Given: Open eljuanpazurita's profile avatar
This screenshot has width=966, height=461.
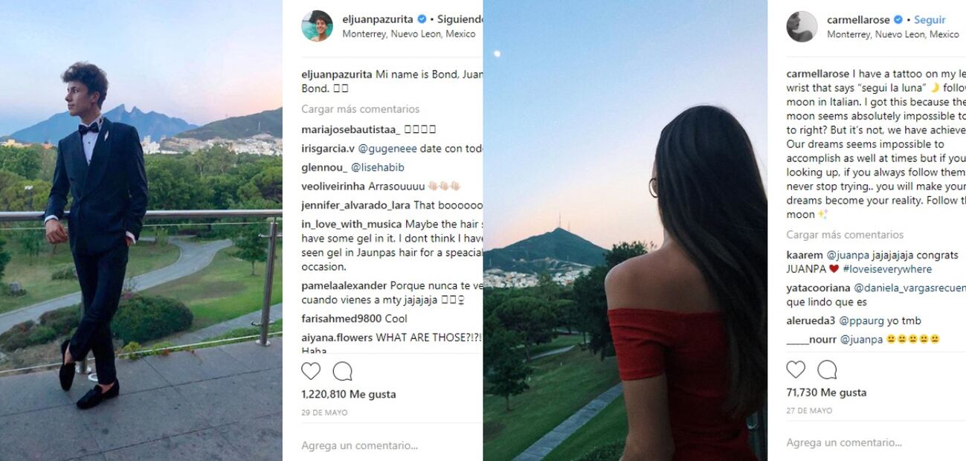Looking at the screenshot, I should (317, 26).
